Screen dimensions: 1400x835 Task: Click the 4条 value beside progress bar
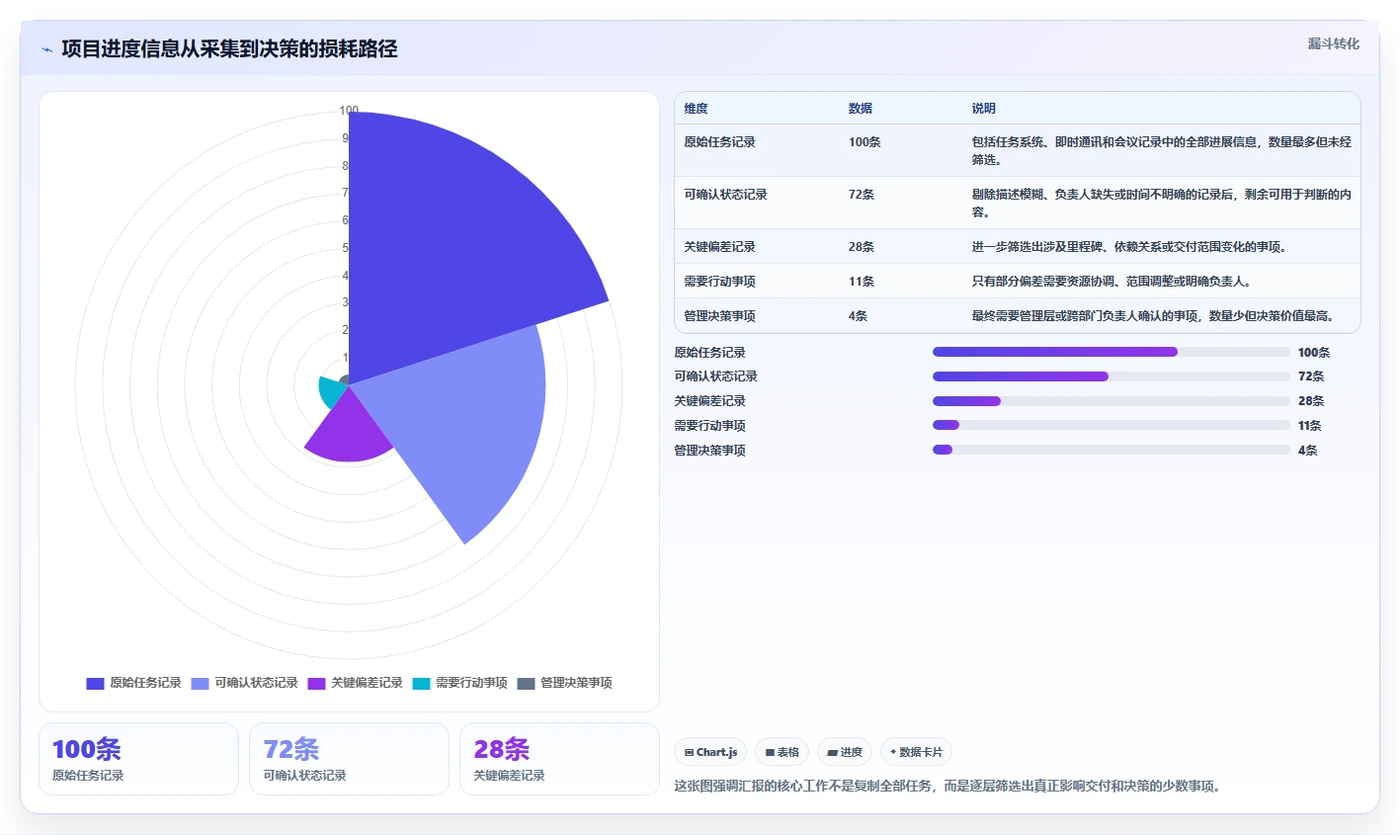[x=1308, y=451]
